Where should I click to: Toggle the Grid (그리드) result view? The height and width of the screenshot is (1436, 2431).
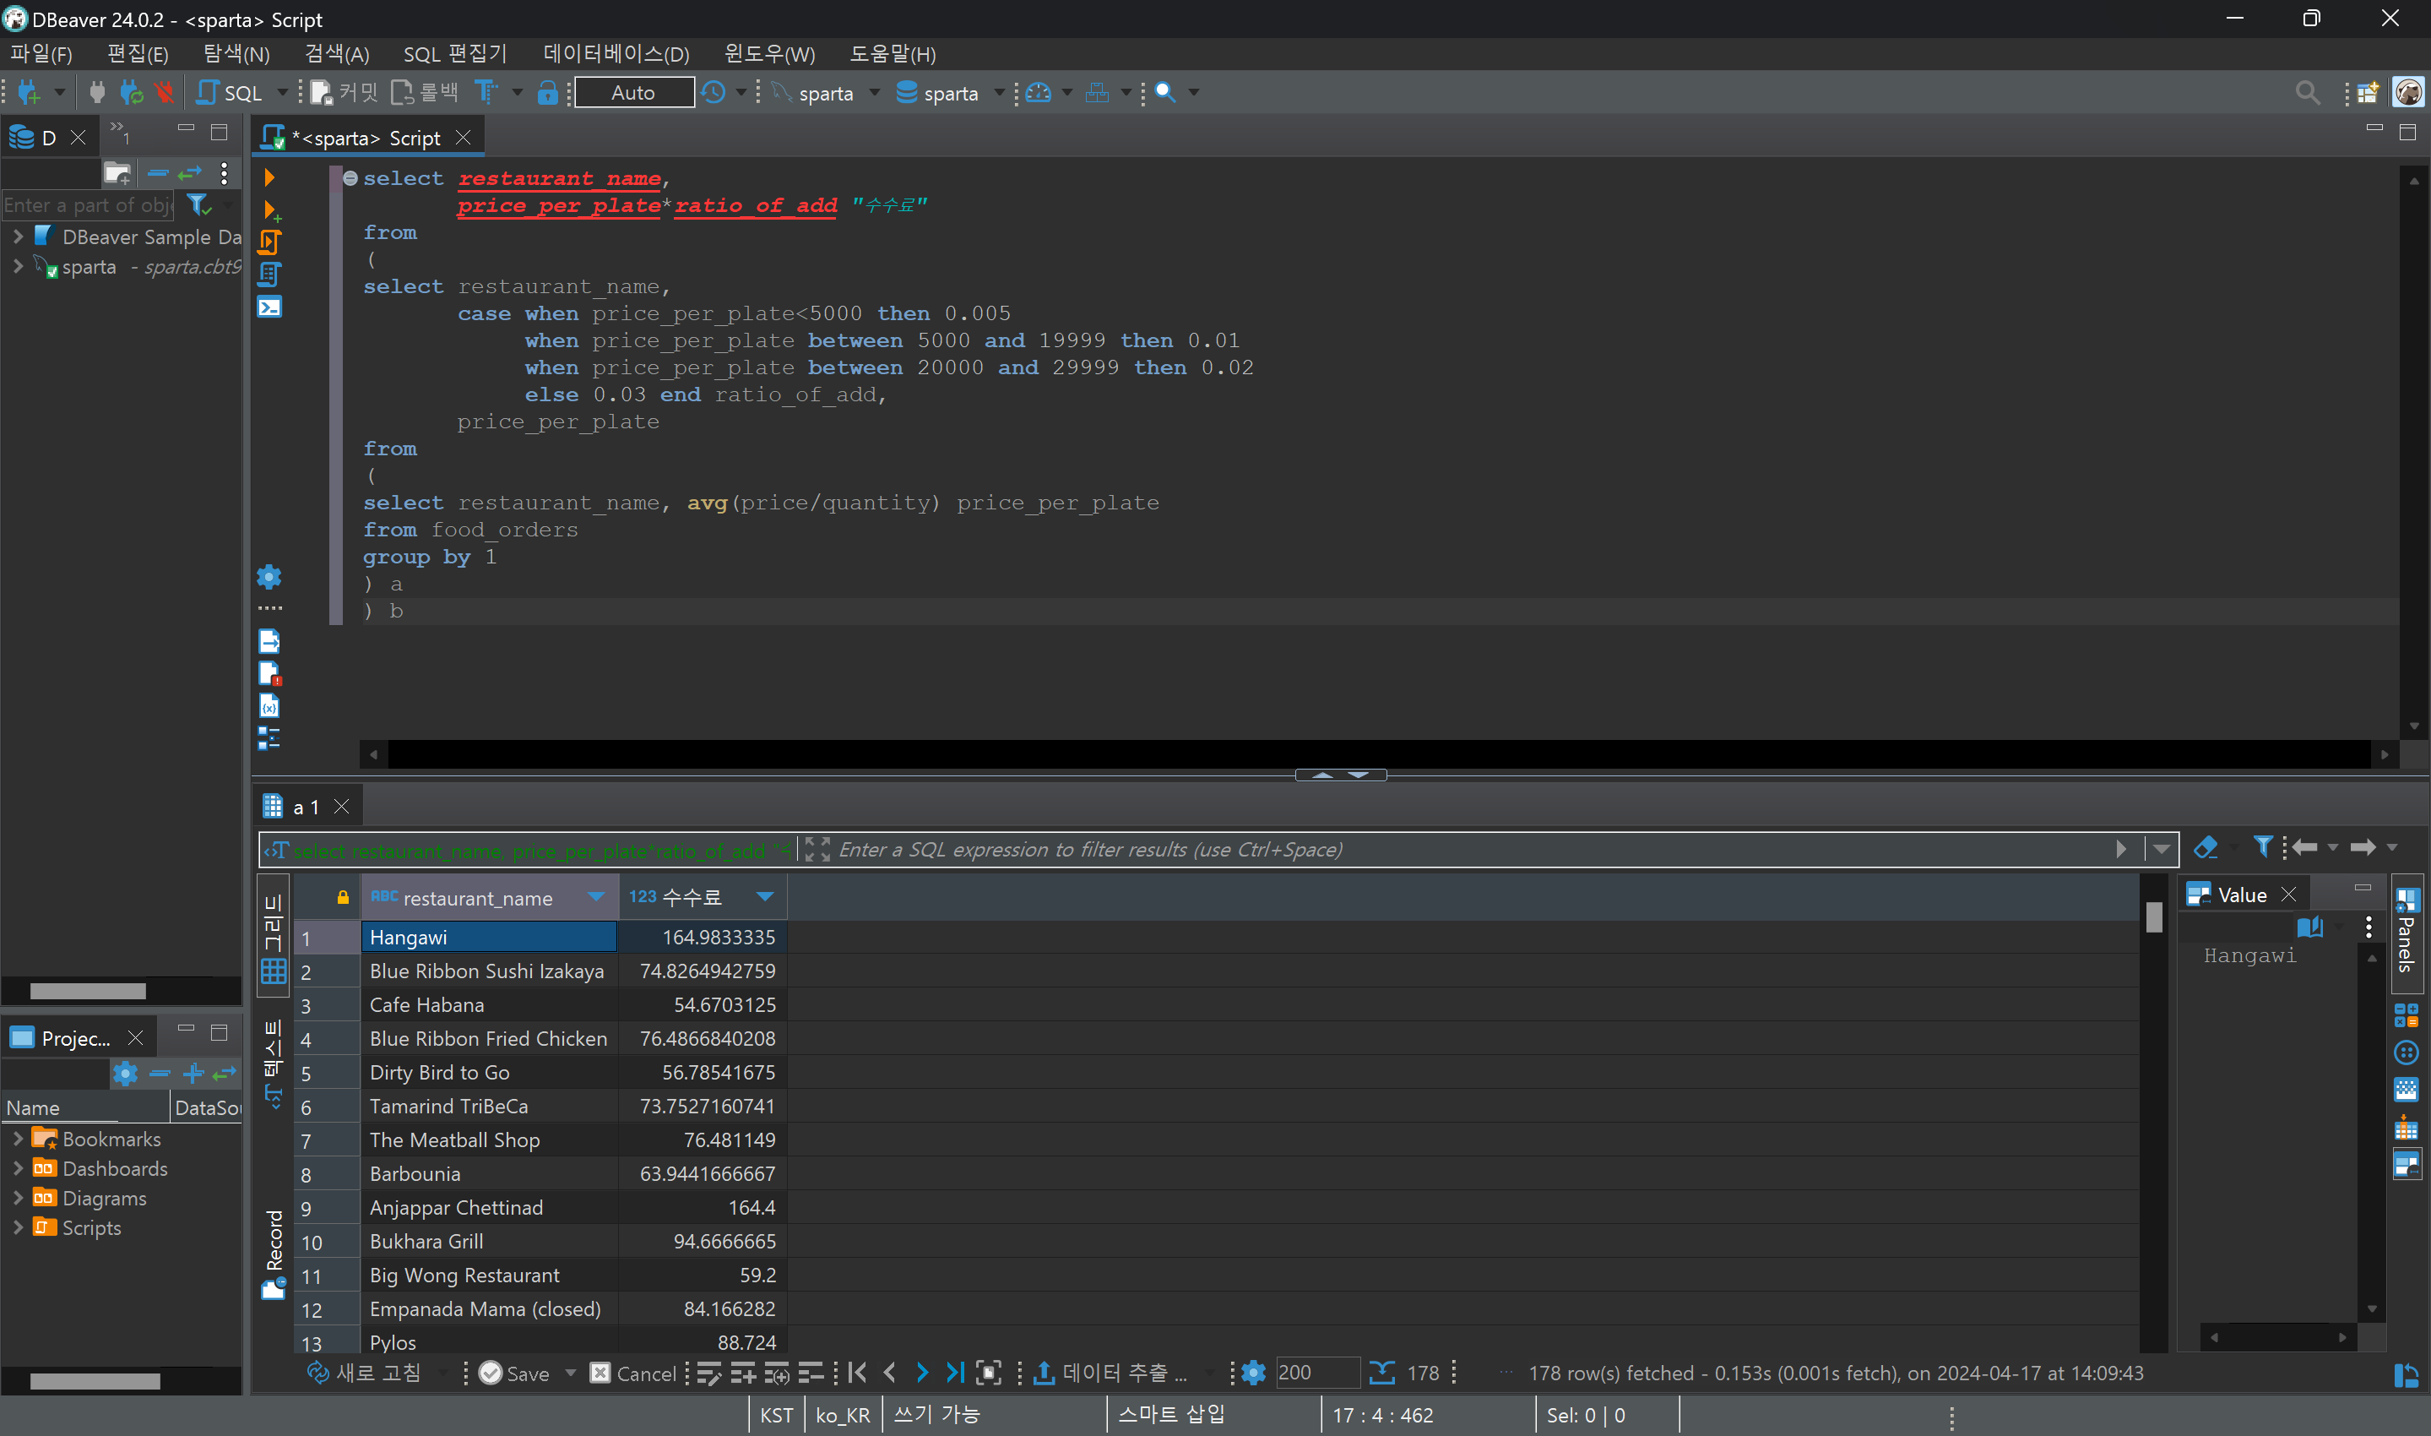coord(274,938)
